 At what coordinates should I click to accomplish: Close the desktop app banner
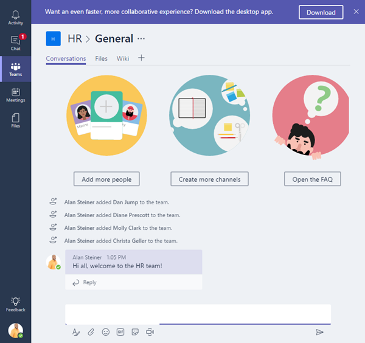click(356, 12)
